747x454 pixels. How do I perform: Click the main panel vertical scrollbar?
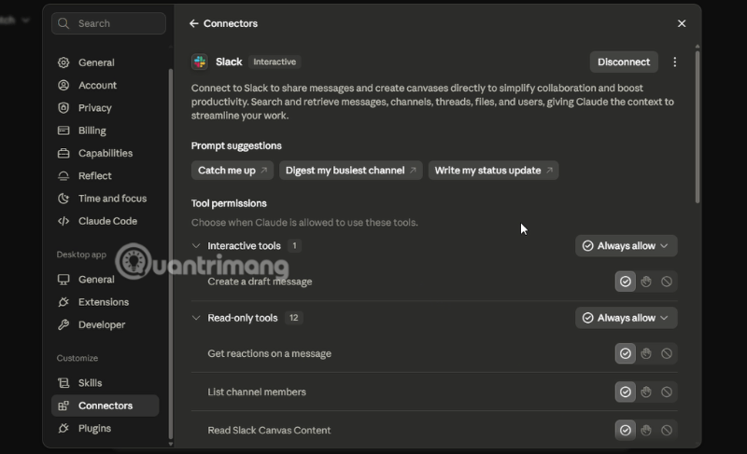click(x=698, y=126)
